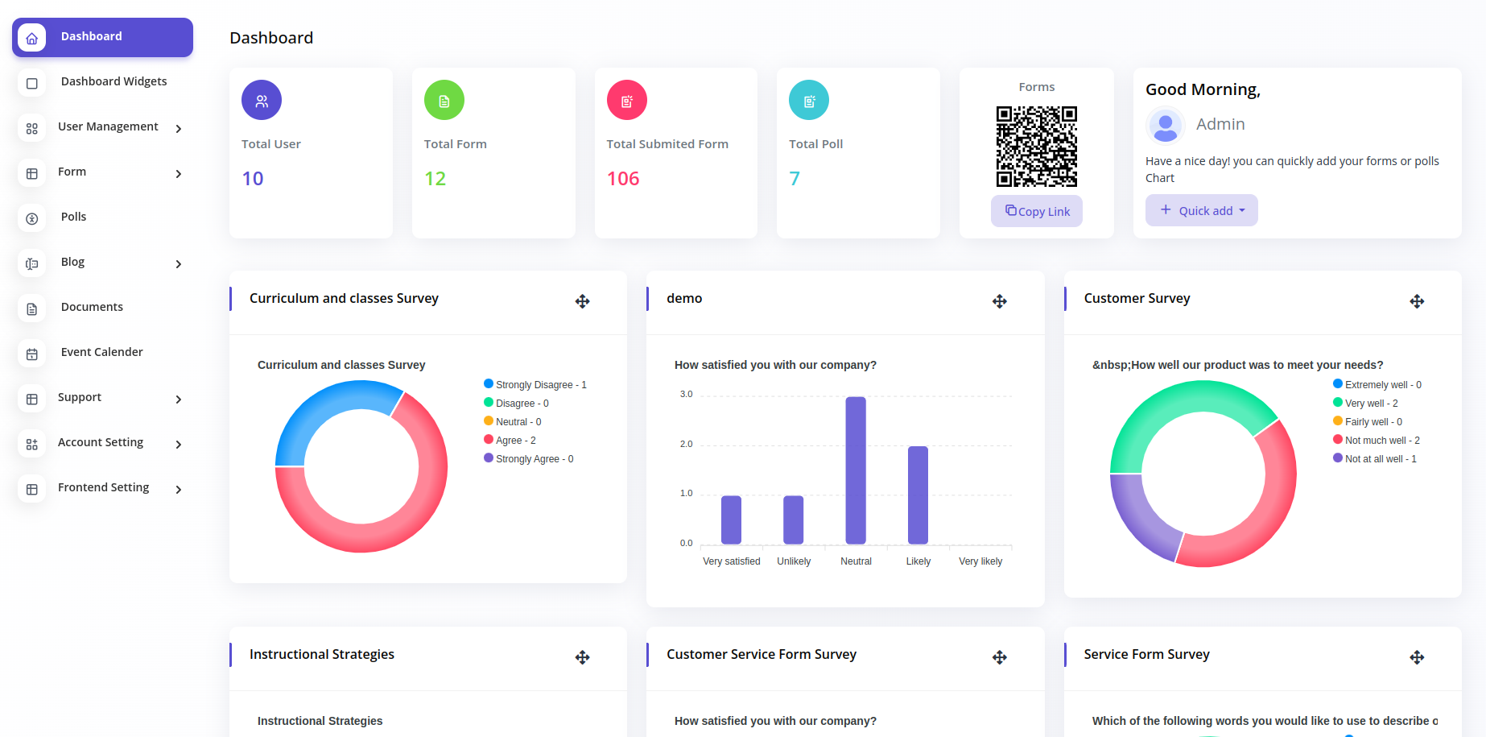Click move icon on Curriculum and classes Survey

point(582,301)
